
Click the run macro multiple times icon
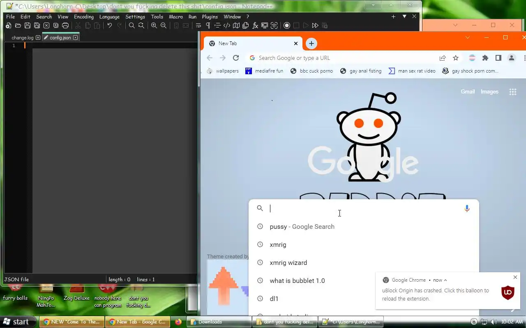pos(315,25)
